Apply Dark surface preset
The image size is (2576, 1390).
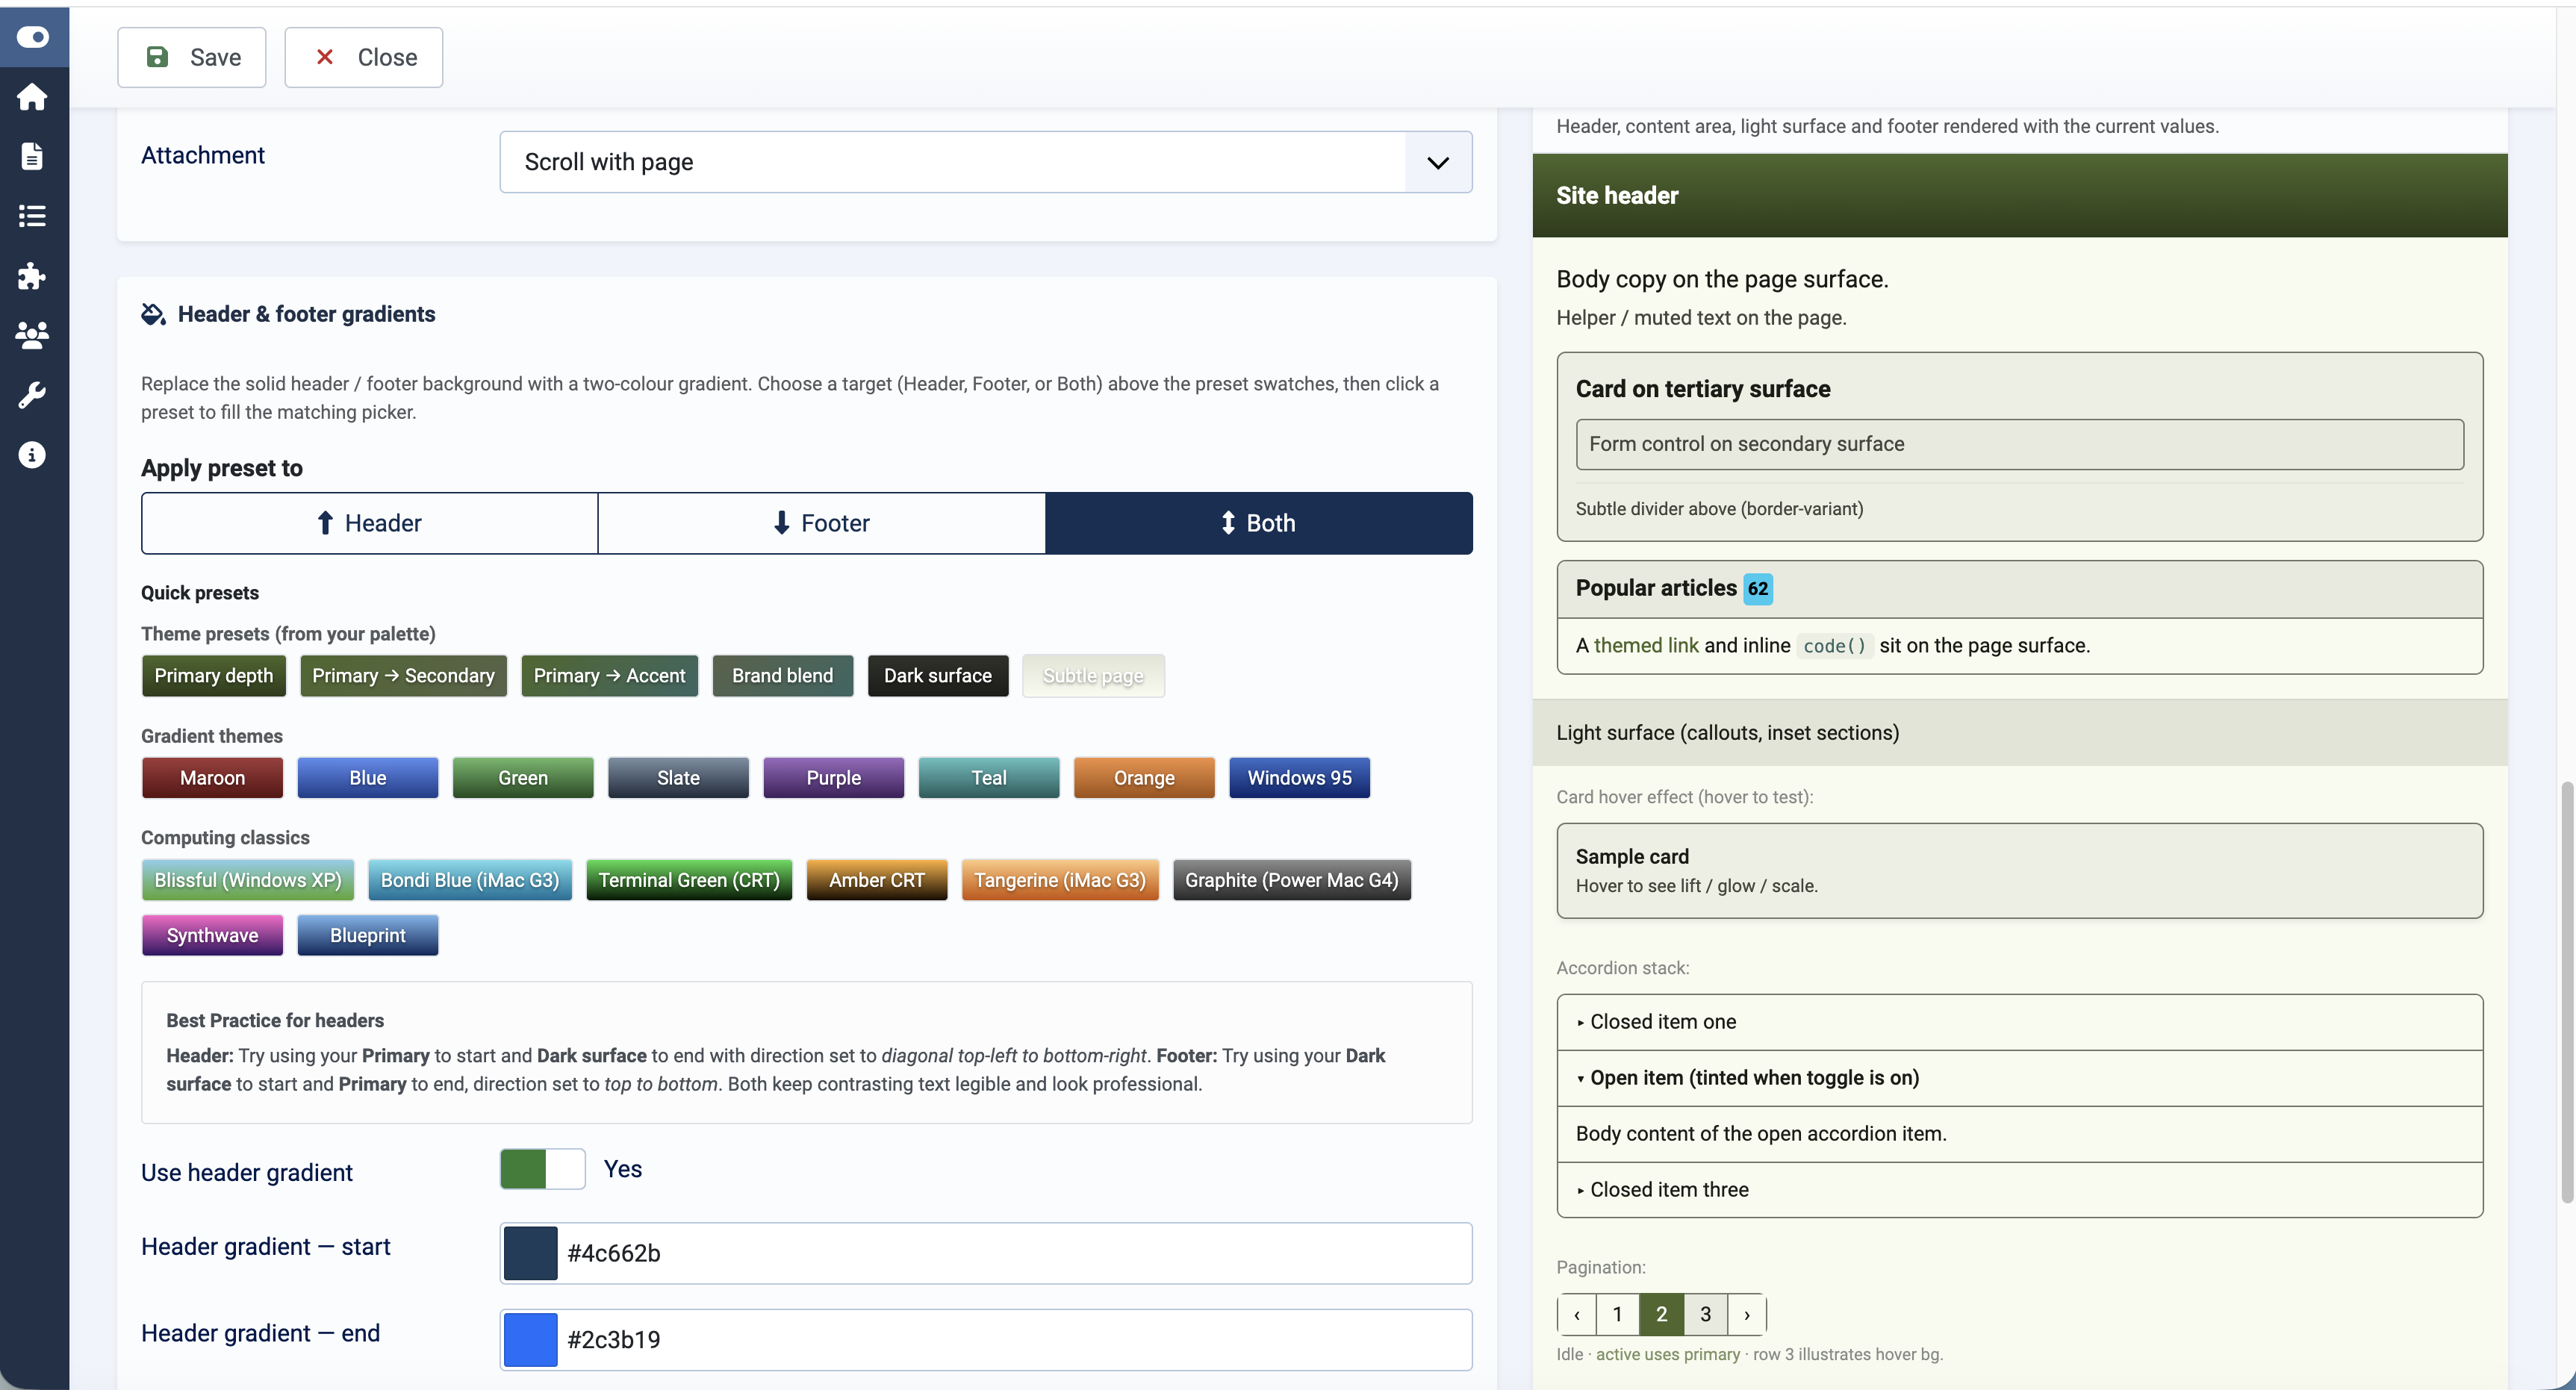(938, 676)
